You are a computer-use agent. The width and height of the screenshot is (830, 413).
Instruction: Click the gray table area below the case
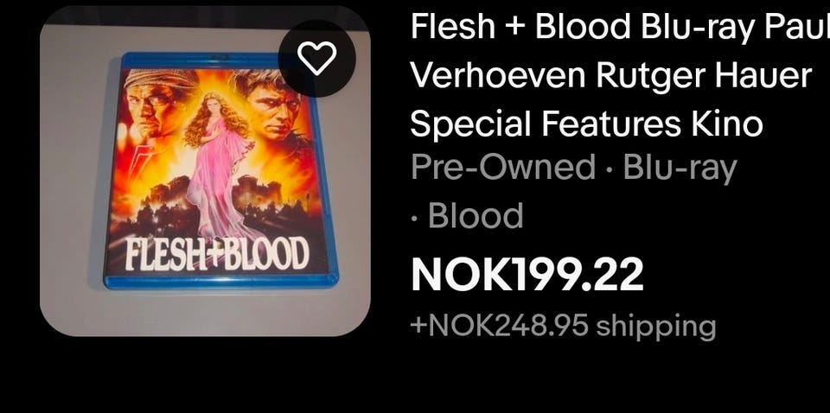206,312
